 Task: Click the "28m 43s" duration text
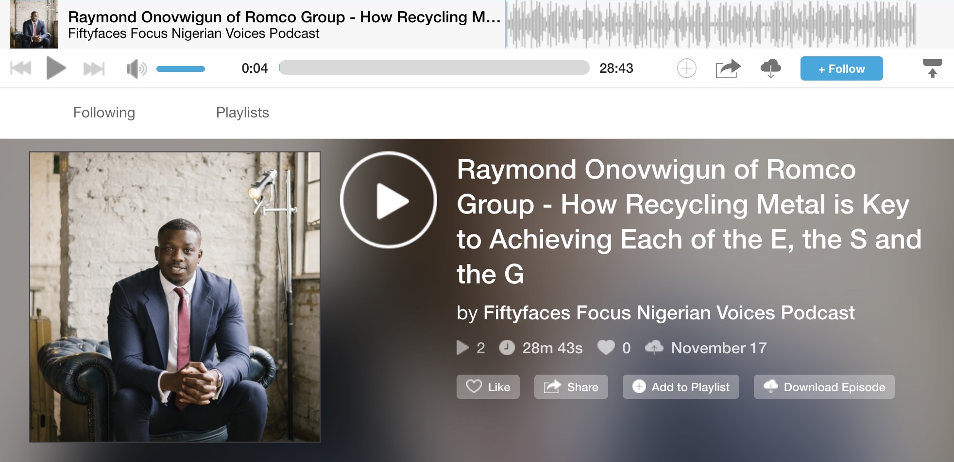point(552,348)
